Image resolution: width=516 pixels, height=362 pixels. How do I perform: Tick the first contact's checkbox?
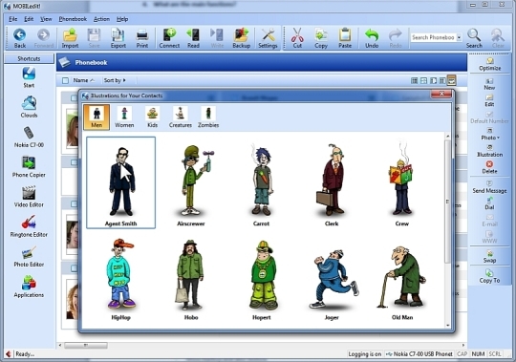click(x=74, y=98)
